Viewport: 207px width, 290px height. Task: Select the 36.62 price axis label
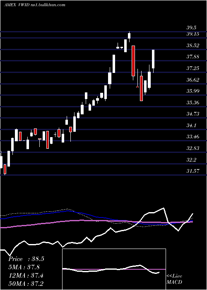(193, 80)
